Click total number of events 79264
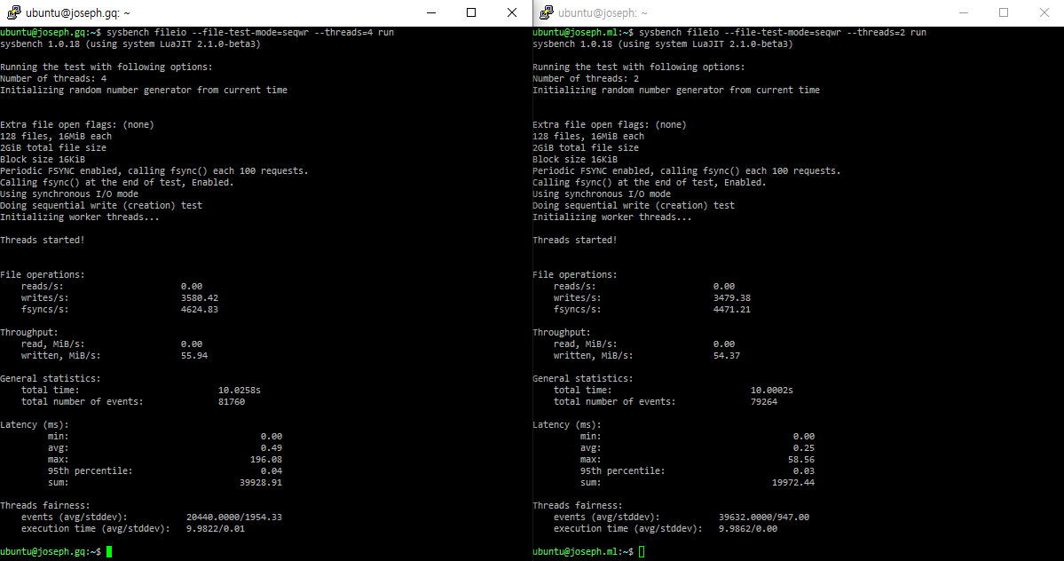The height and width of the screenshot is (561, 1064). 764,401
